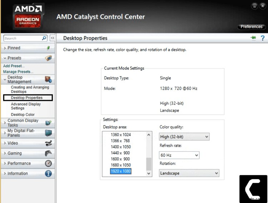The height and width of the screenshot is (203, 268).
Task: Select Desktop Color in the sidebar
Action: (23, 114)
